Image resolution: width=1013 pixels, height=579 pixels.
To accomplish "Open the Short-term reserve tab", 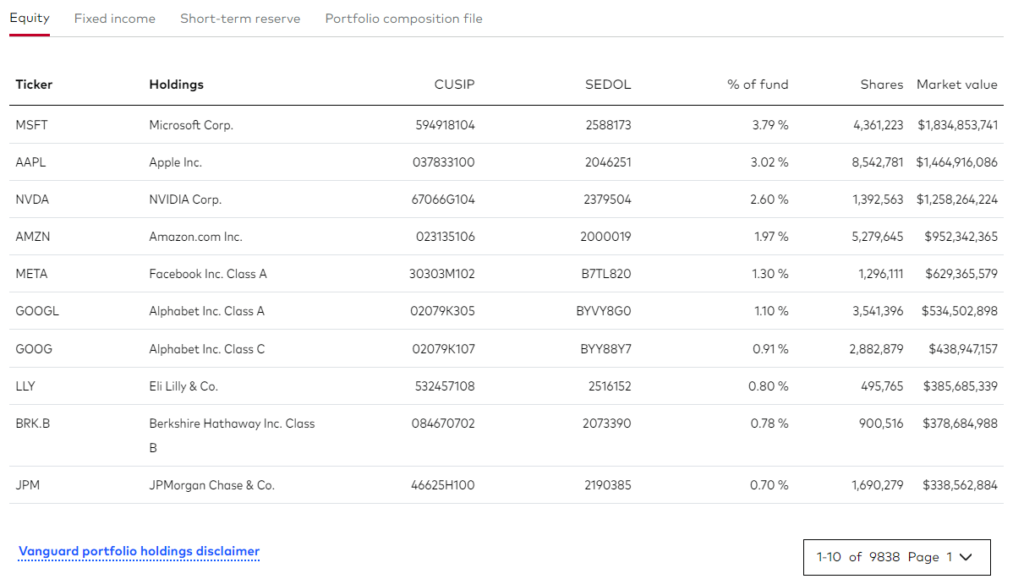I will 240,19.
